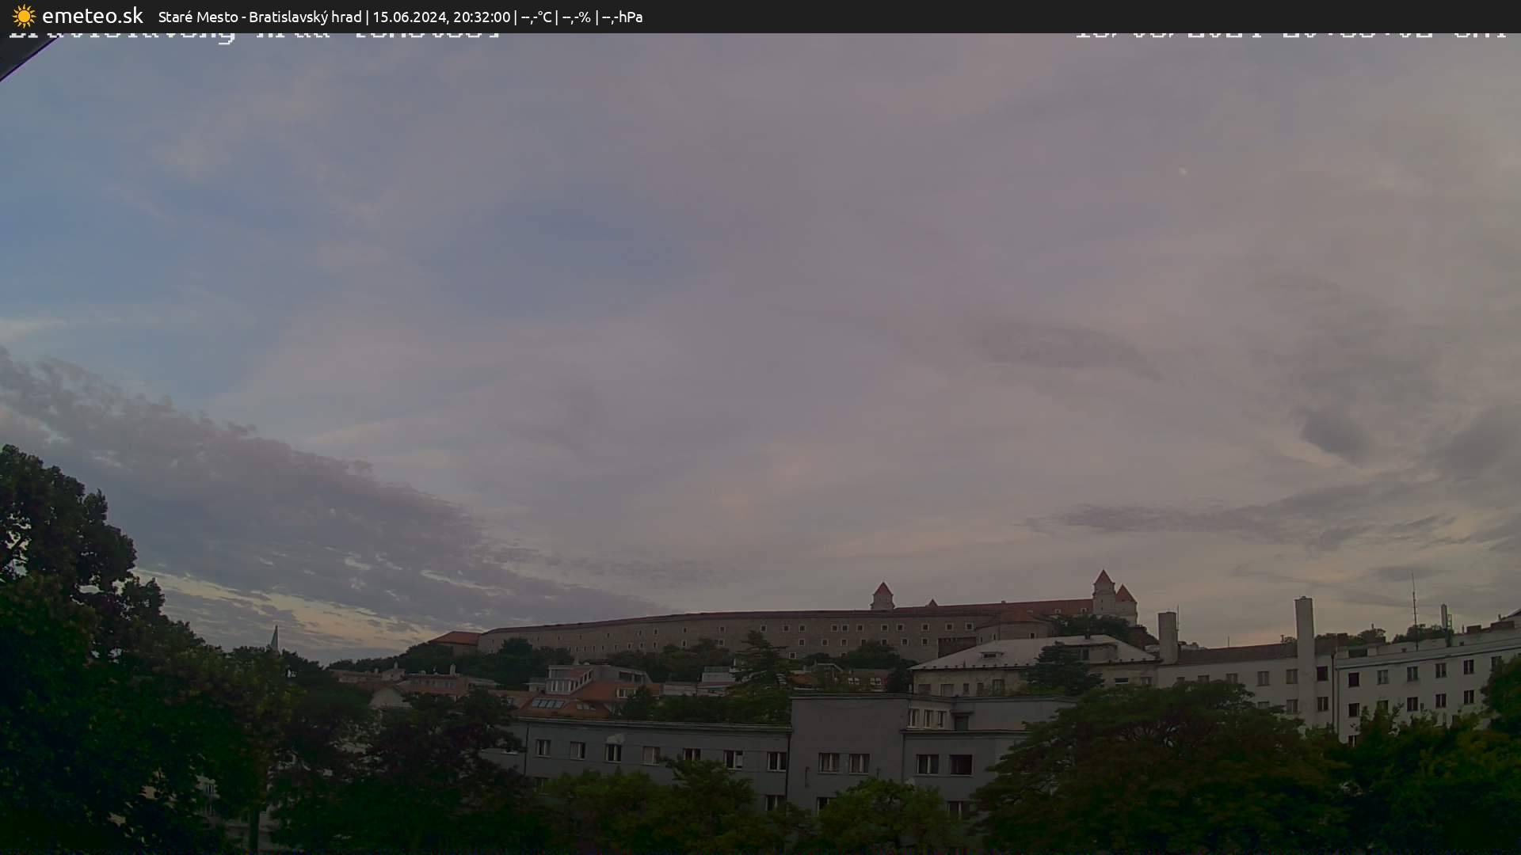1521x855 pixels.
Task: Click the 20:32:00 time in header
Action: click(x=482, y=17)
